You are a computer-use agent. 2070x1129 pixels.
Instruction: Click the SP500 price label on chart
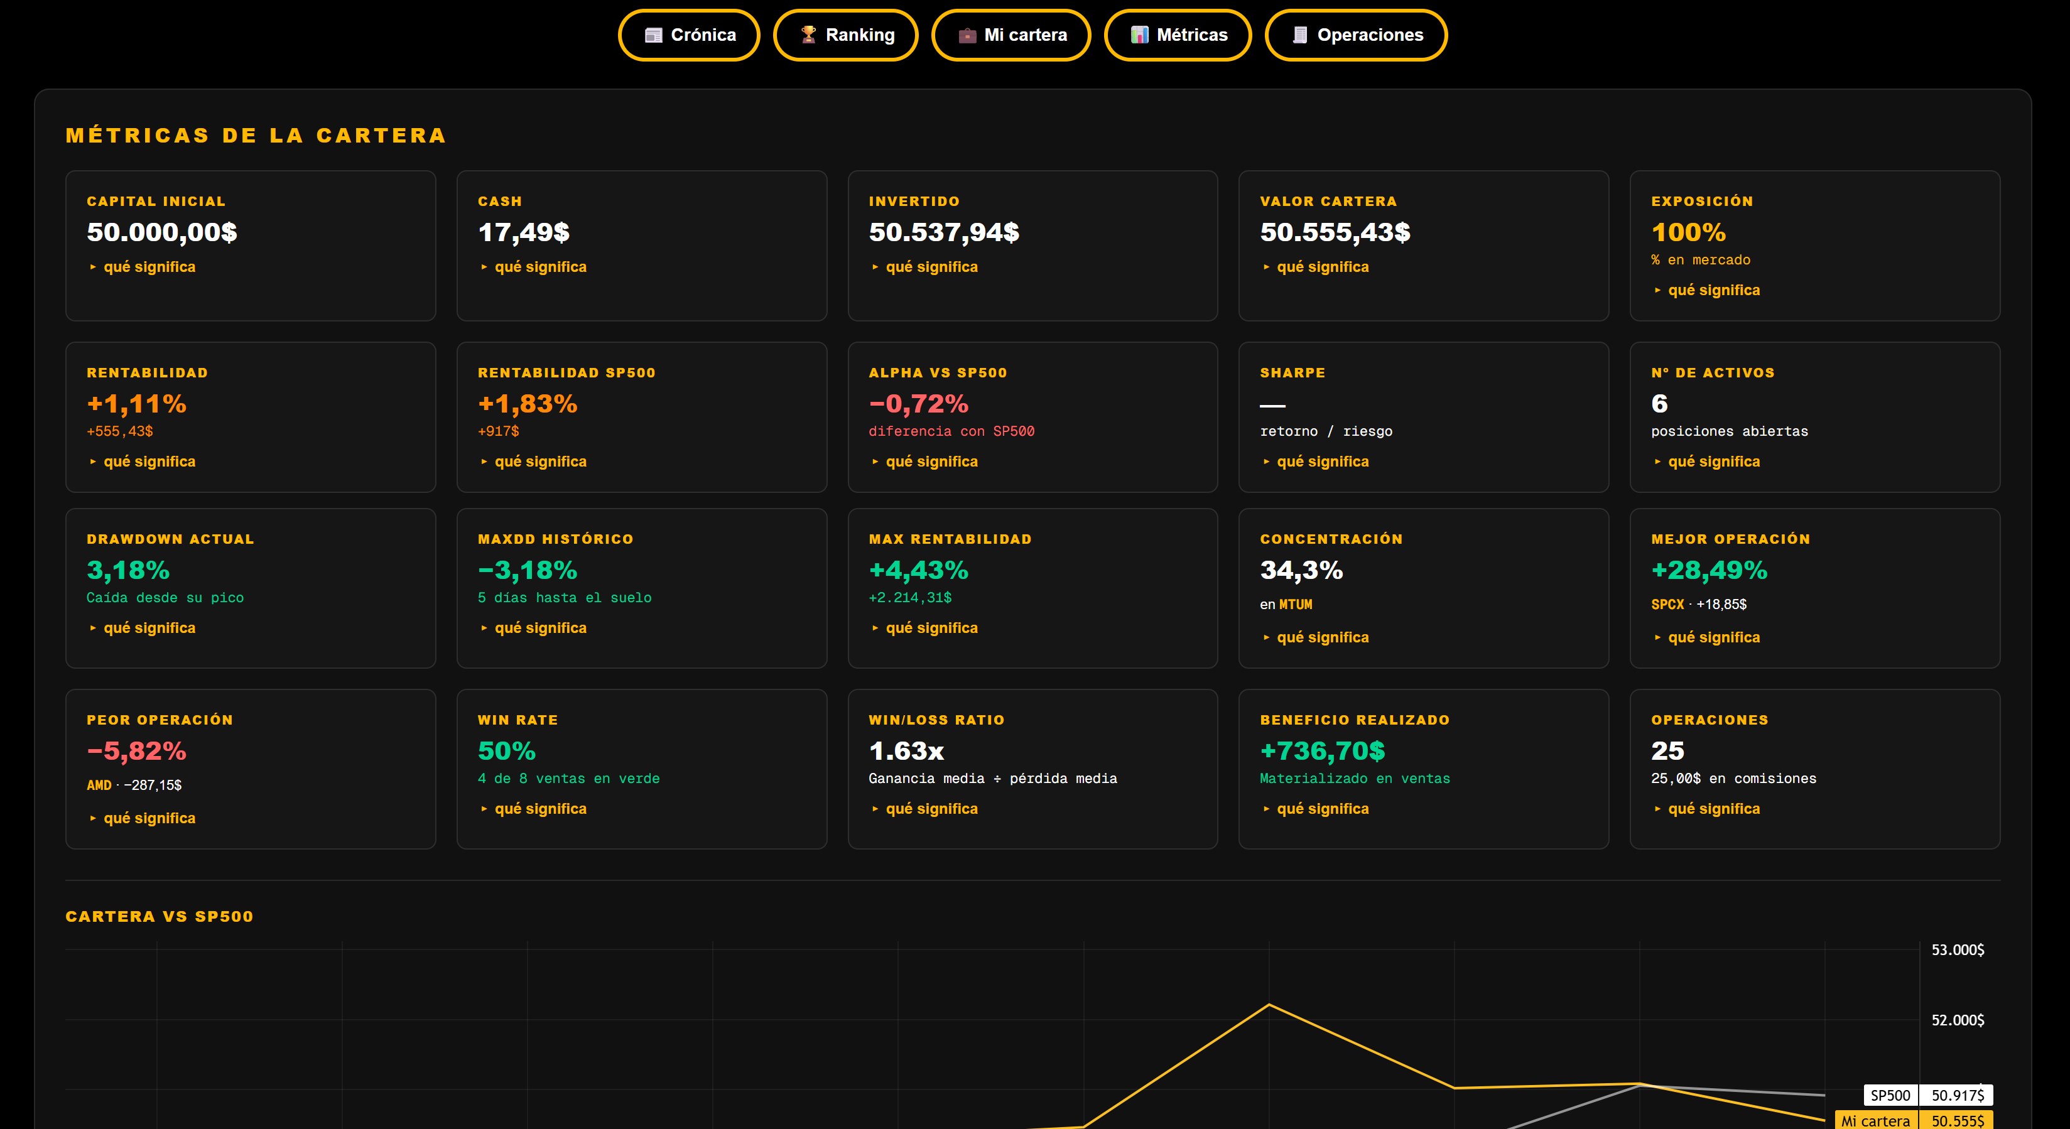[x=1958, y=1095]
